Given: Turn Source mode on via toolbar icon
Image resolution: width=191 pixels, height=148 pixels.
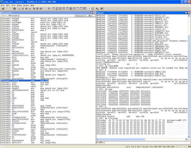Looking at the screenshot, I should click(89, 9).
